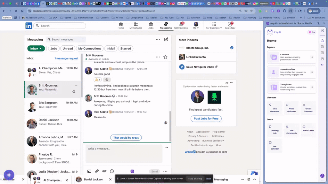This screenshot has height=184, width=328.
Task: Open Saved Profiles card in evyAI
Action: tap(291, 72)
